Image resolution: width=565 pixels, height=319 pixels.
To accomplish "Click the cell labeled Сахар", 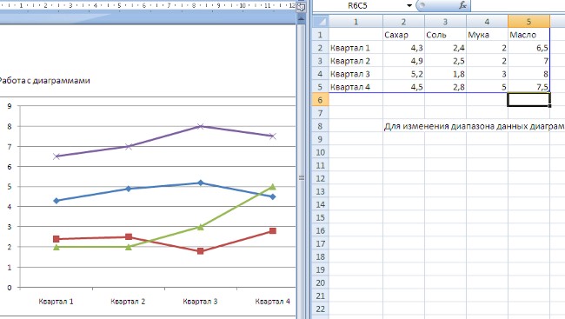I will click(x=403, y=35).
